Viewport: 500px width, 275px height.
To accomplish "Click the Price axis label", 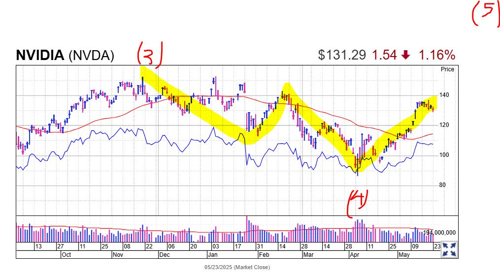I will click(x=447, y=69).
